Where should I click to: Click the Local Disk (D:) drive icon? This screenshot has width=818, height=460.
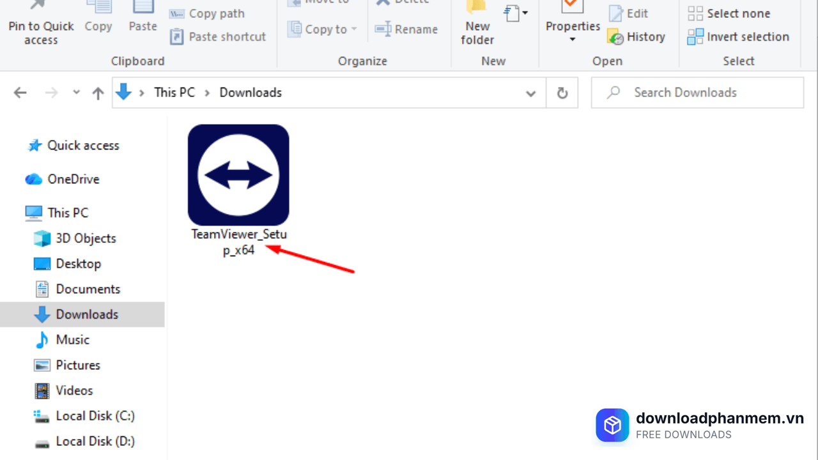(42, 443)
